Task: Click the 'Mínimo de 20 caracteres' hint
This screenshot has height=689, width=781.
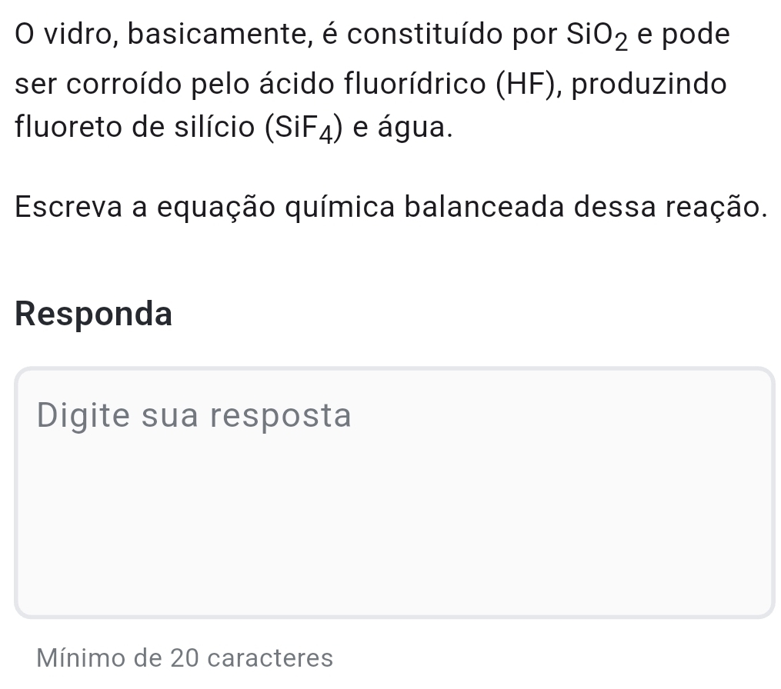Action: (x=185, y=658)
